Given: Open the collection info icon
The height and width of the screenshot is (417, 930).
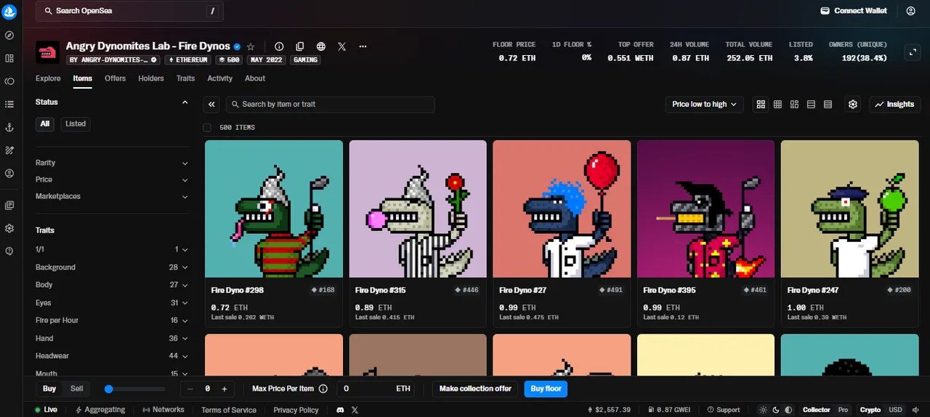Looking at the screenshot, I should click(x=279, y=46).
